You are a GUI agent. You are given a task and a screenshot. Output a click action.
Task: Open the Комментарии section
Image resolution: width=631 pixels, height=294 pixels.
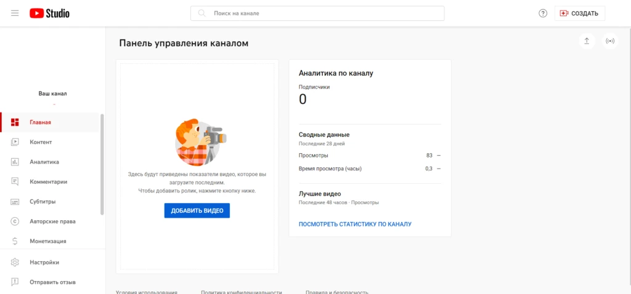point(49,181)
